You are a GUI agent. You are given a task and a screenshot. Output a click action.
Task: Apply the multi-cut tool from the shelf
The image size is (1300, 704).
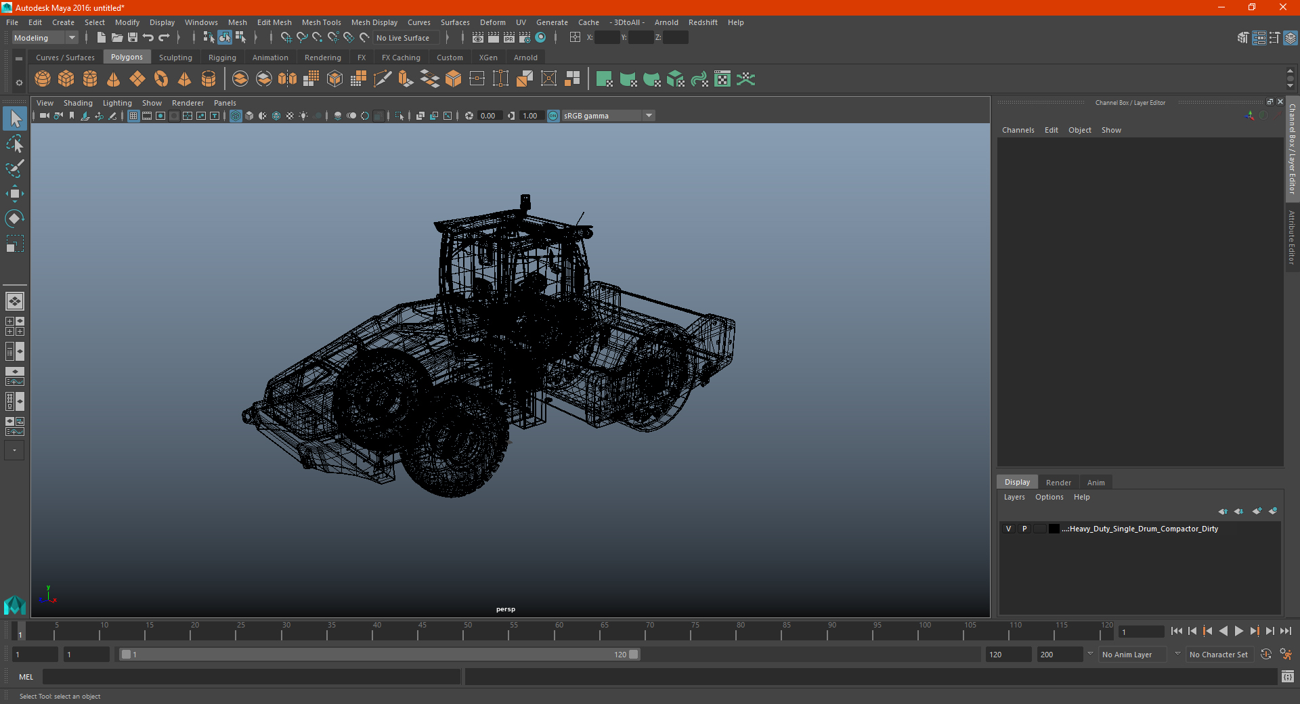[383, 79]
